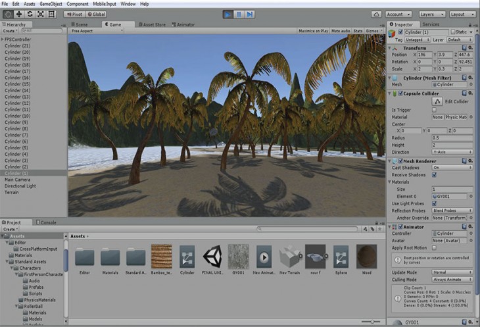
Task: Click the Maximize on Play button
Action: click(x=314, y=30)
